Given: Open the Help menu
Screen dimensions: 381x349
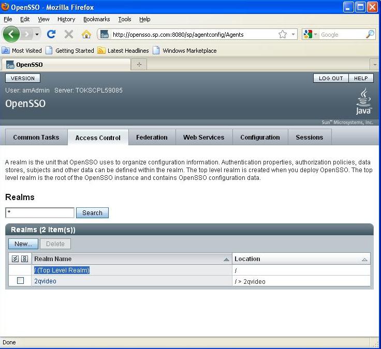Looking at the screenshot, I should coord(144,19).
